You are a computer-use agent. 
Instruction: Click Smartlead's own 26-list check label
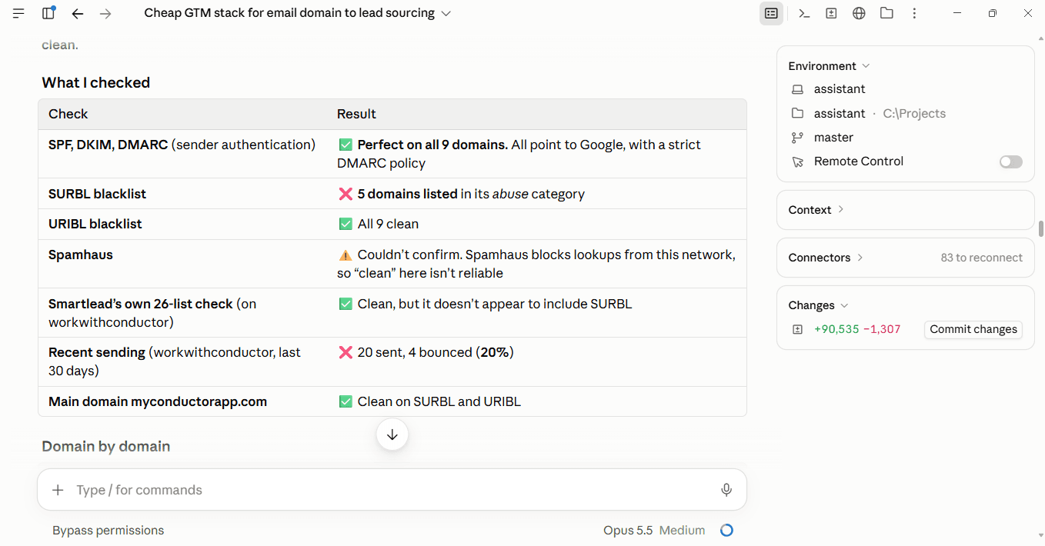pos(152,313)
